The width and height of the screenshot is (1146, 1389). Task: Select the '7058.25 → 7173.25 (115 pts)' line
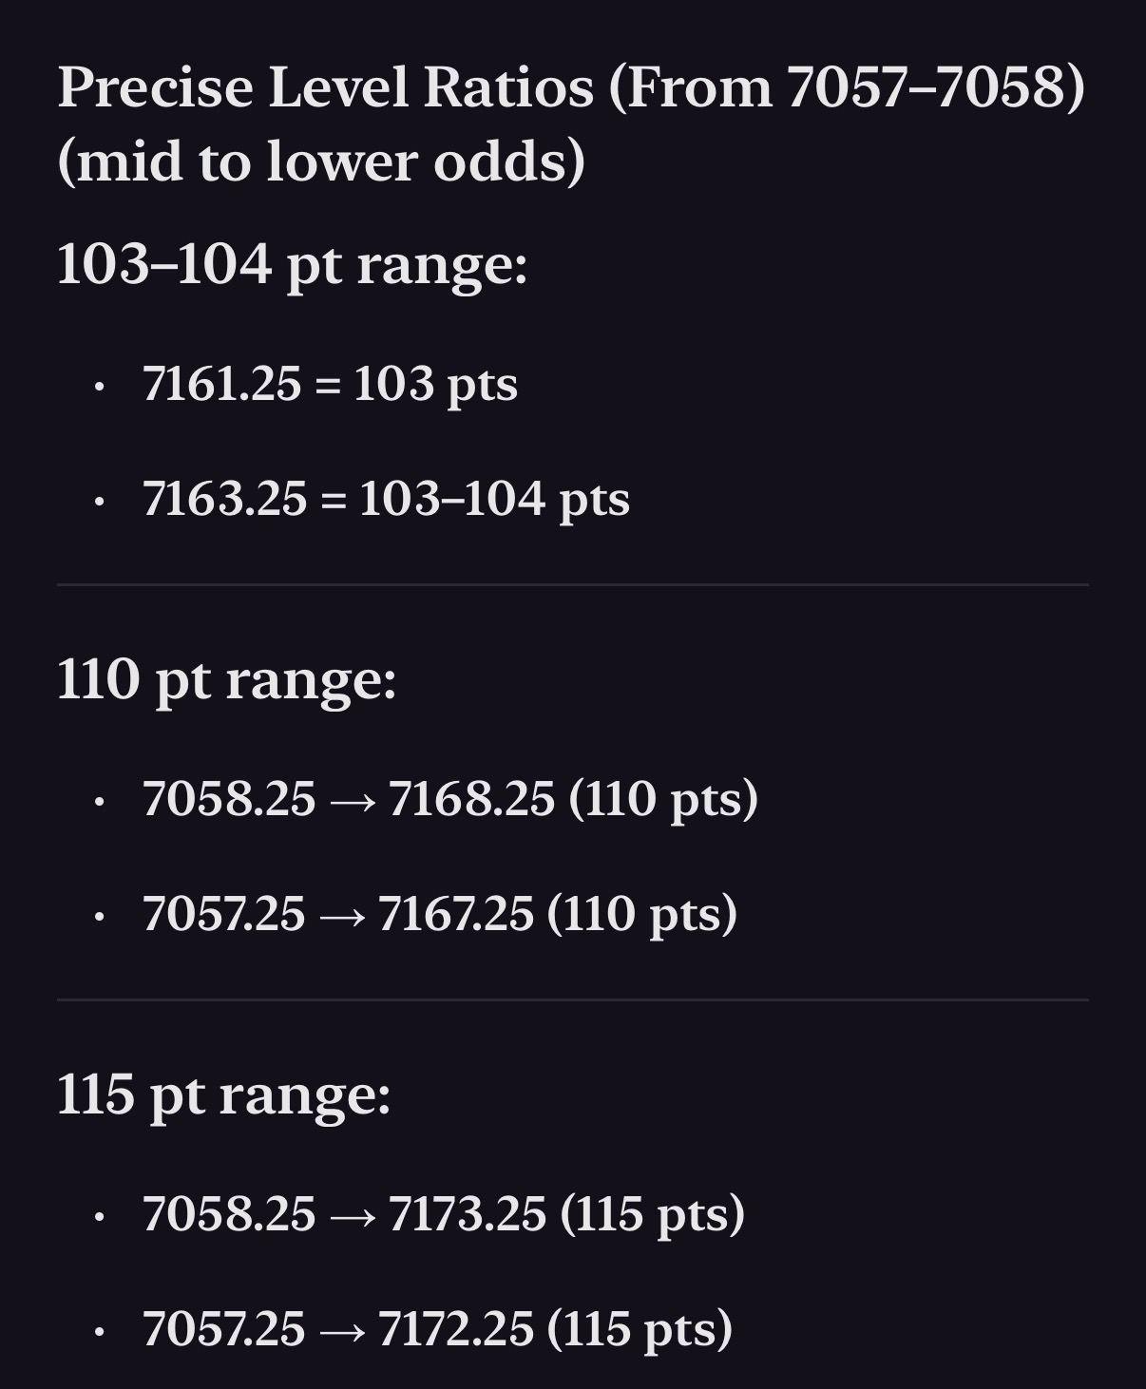[444, 1213]
